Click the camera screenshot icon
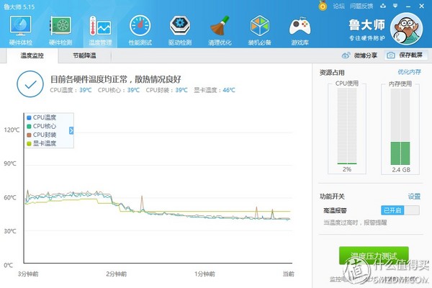 tap(391, 55)
